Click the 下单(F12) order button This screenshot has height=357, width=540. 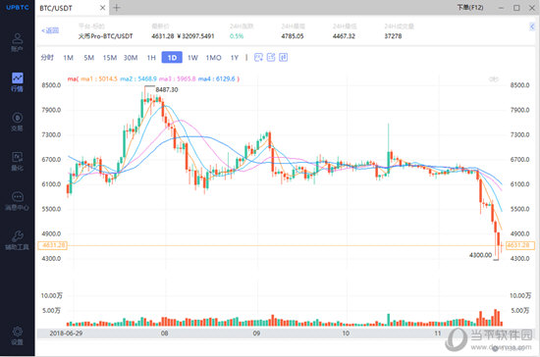pos(470,7)
